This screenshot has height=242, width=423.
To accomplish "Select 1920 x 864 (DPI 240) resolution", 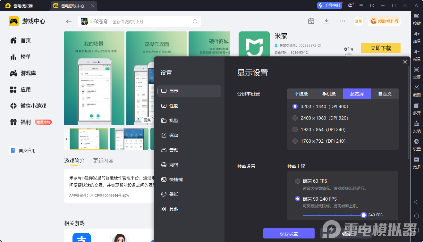I will point(295,129).
